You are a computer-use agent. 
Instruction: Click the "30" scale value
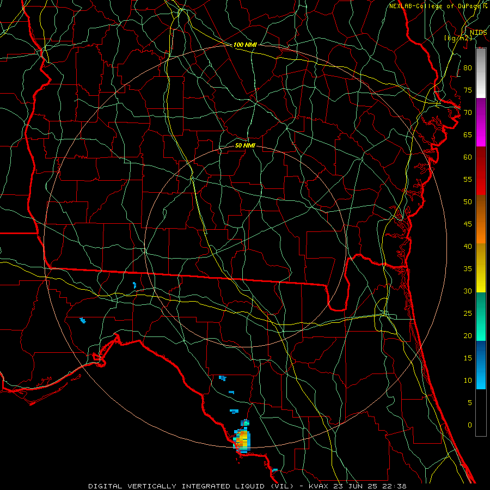(468, 291)
